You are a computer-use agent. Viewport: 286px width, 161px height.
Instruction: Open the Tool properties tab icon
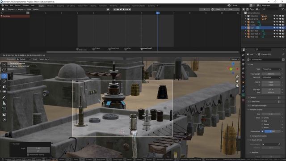coord(243,55)
